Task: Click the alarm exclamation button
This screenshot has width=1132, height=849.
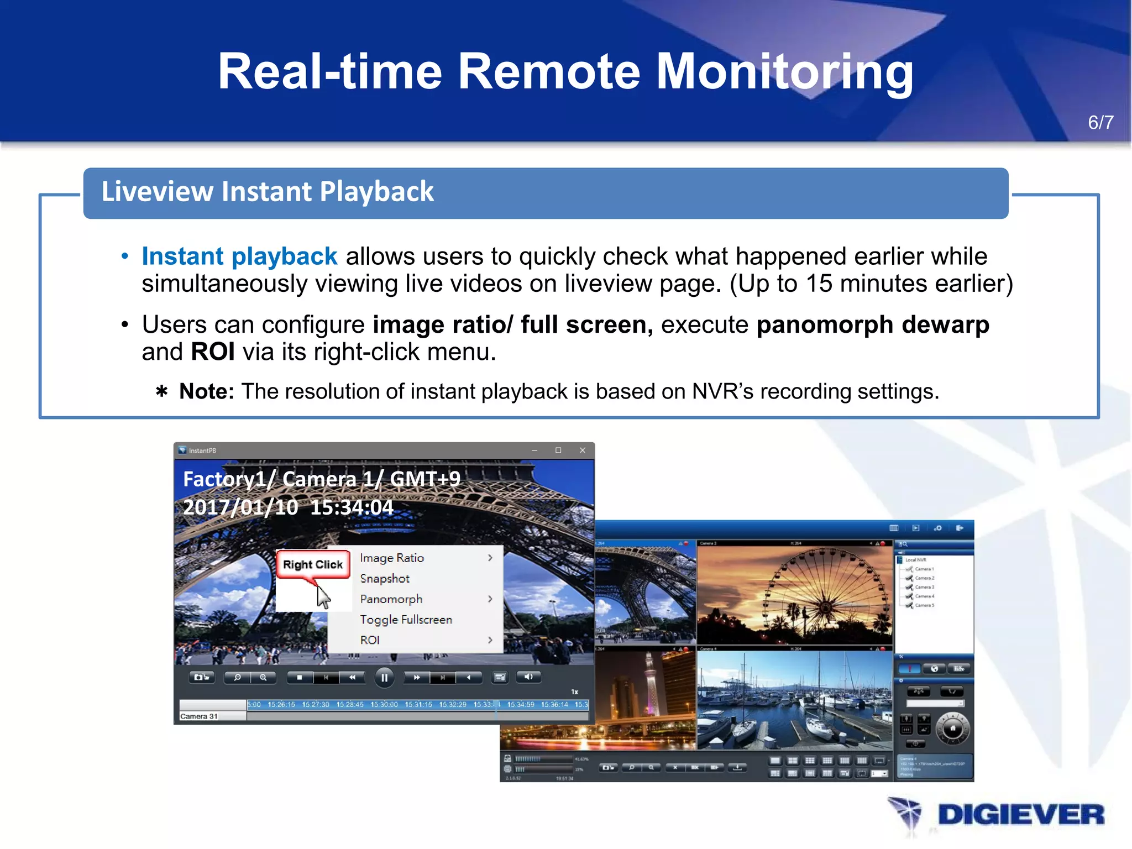Action: [x=909, y=669]
